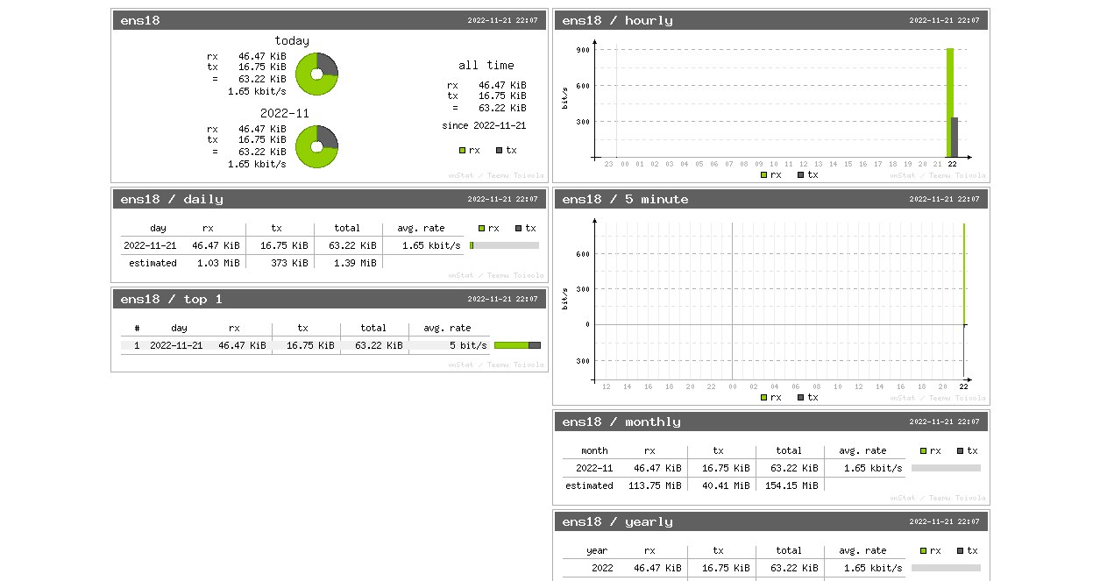Screen dimensions: 1100x581
Task: Click tx legend marker under 5 minute graph
Action: coord(800,398)
